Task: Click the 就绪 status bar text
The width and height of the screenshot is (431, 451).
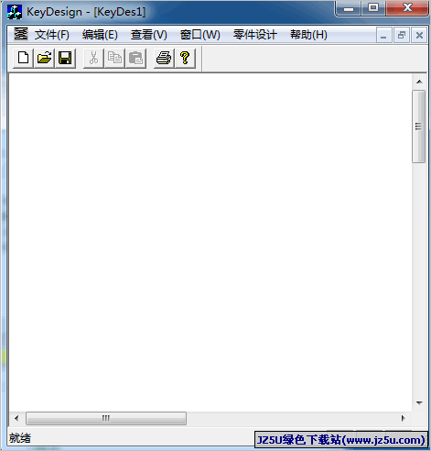Action: tap(20, 438)
